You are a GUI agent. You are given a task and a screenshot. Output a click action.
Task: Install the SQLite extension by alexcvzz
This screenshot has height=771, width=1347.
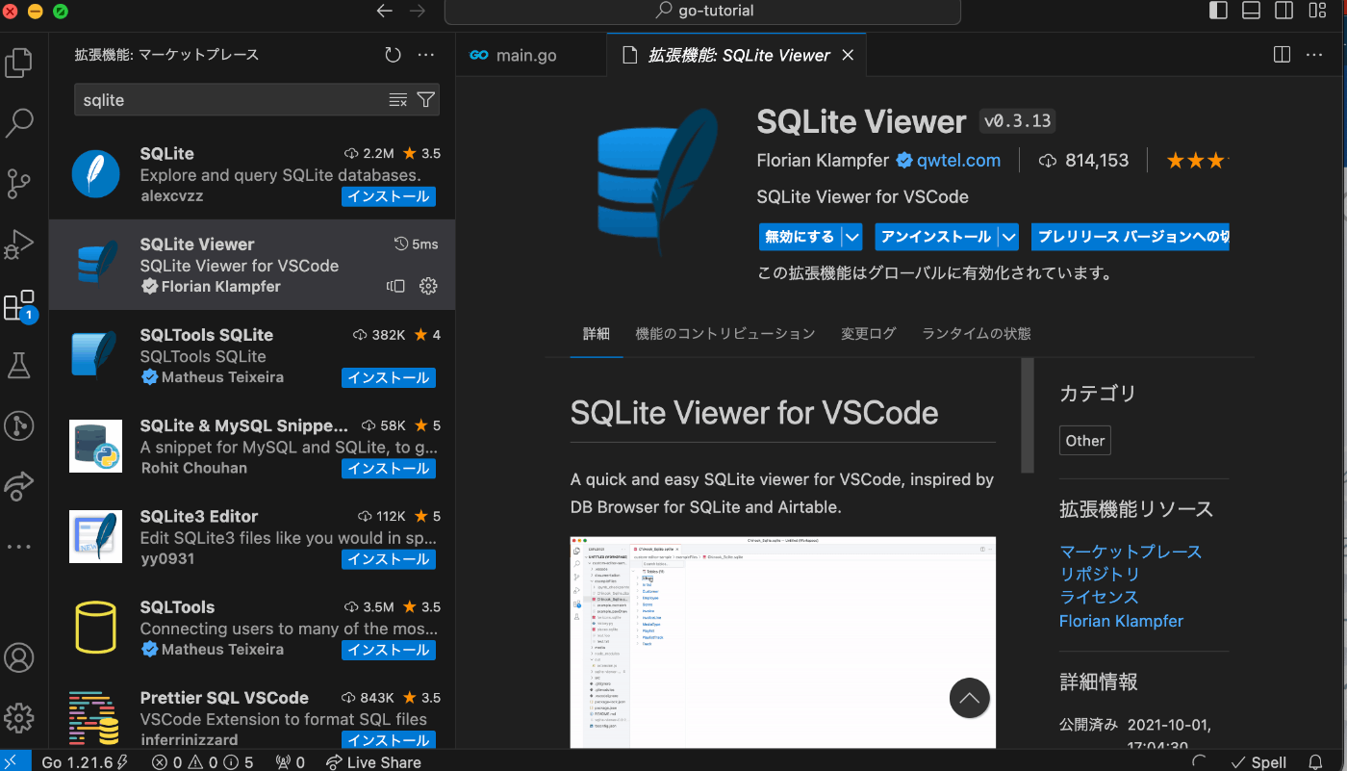pos(389,196)
